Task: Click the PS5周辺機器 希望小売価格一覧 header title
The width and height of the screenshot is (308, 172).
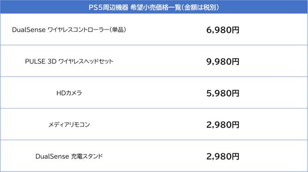Action: pyautogui.click(x=154, y=7)
